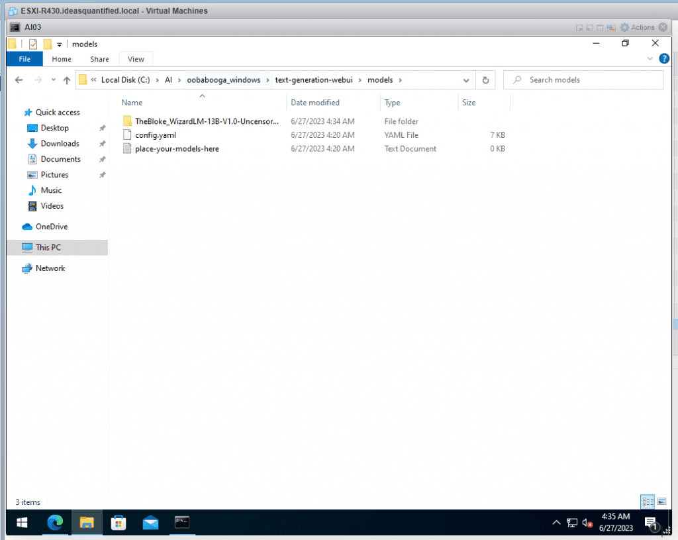This screenshot has height=540, width=678.
Task: Open the File menu tab
Action: click(24, 59)
